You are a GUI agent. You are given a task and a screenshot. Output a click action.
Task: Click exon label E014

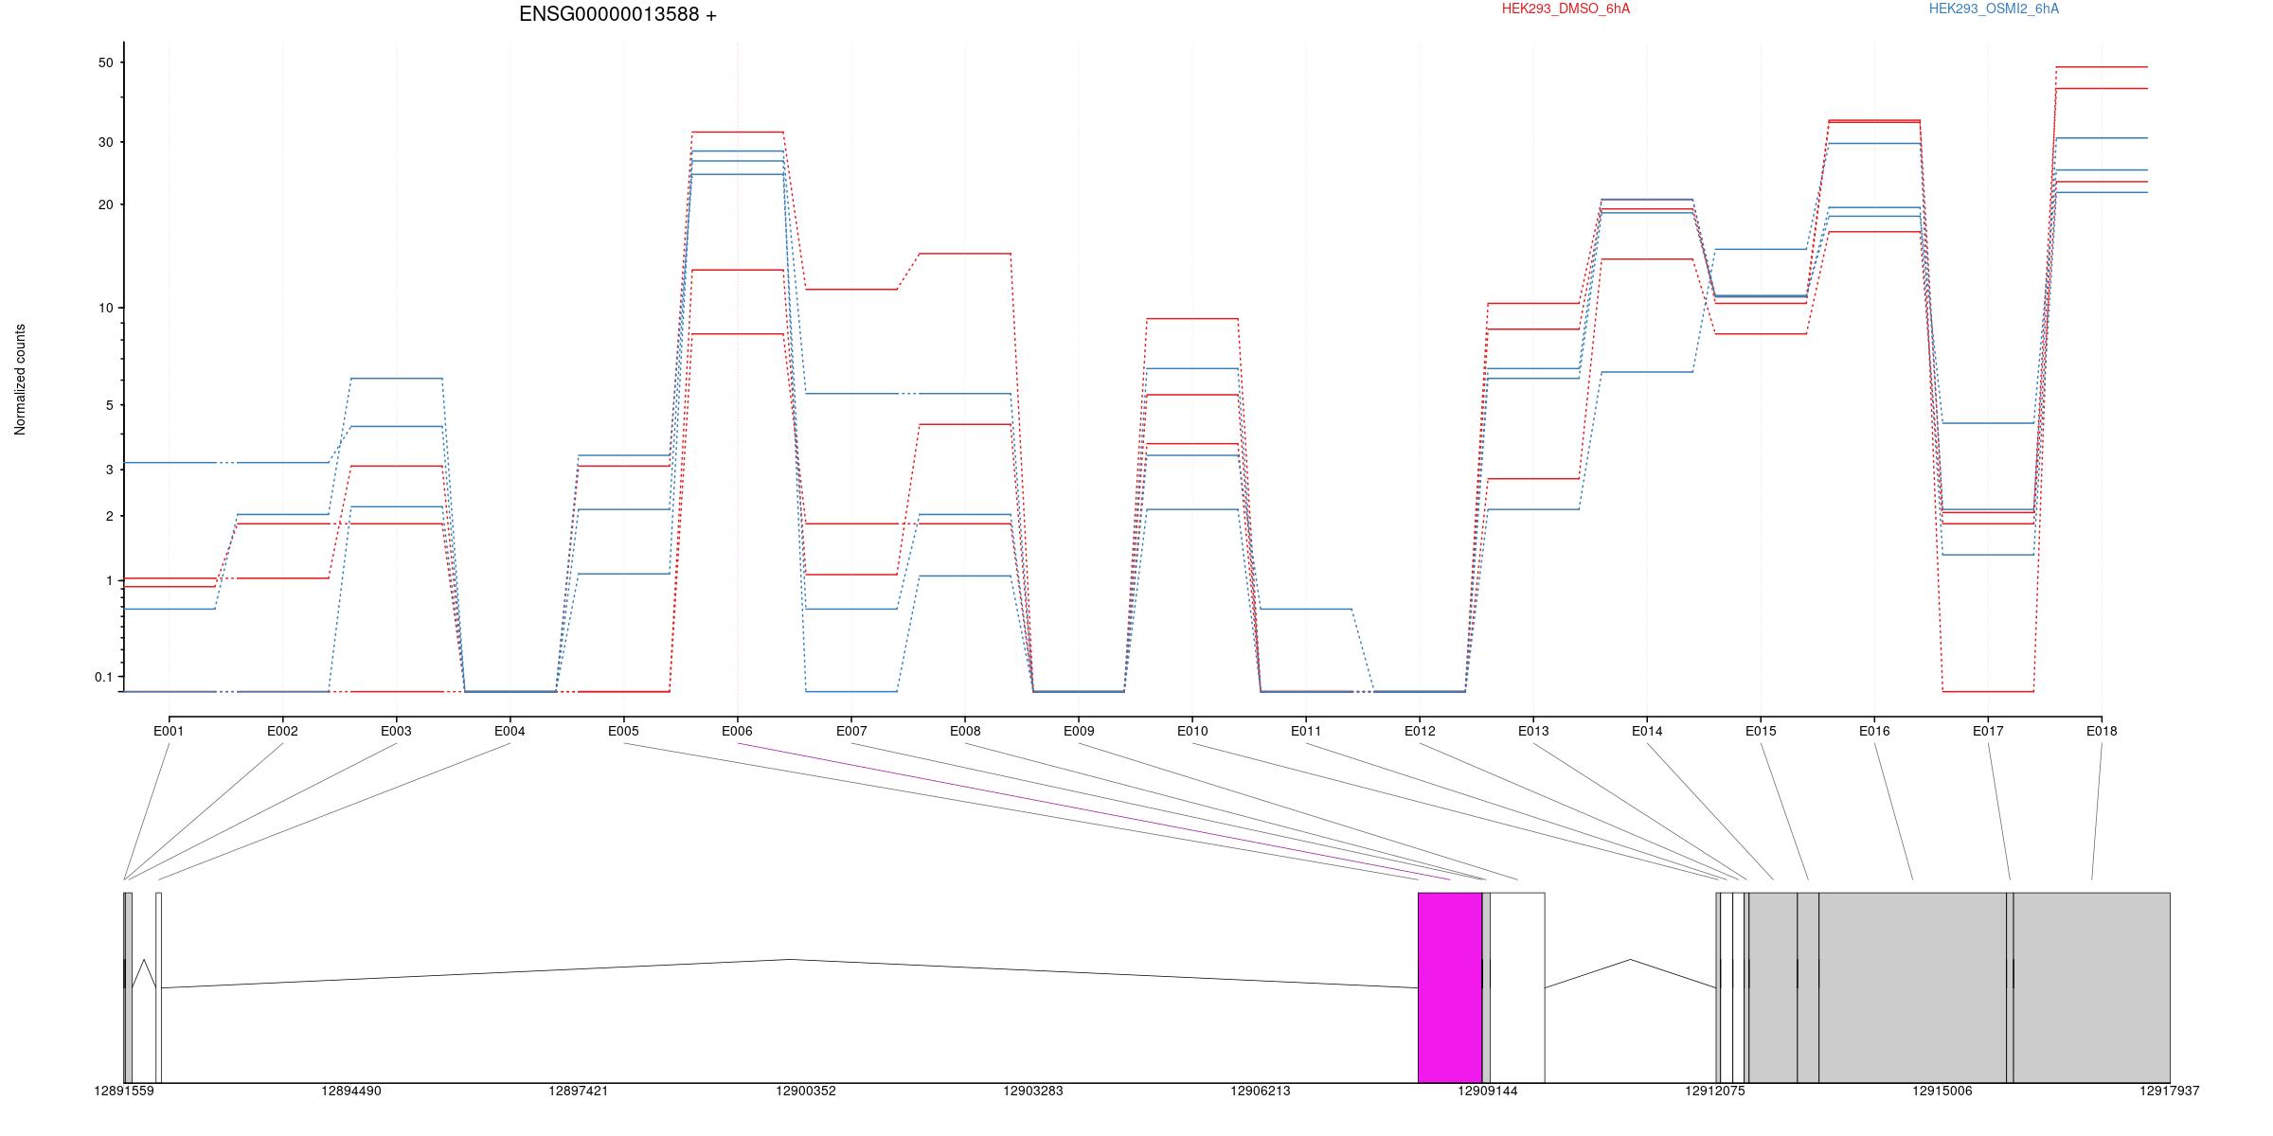(1647, 731)
